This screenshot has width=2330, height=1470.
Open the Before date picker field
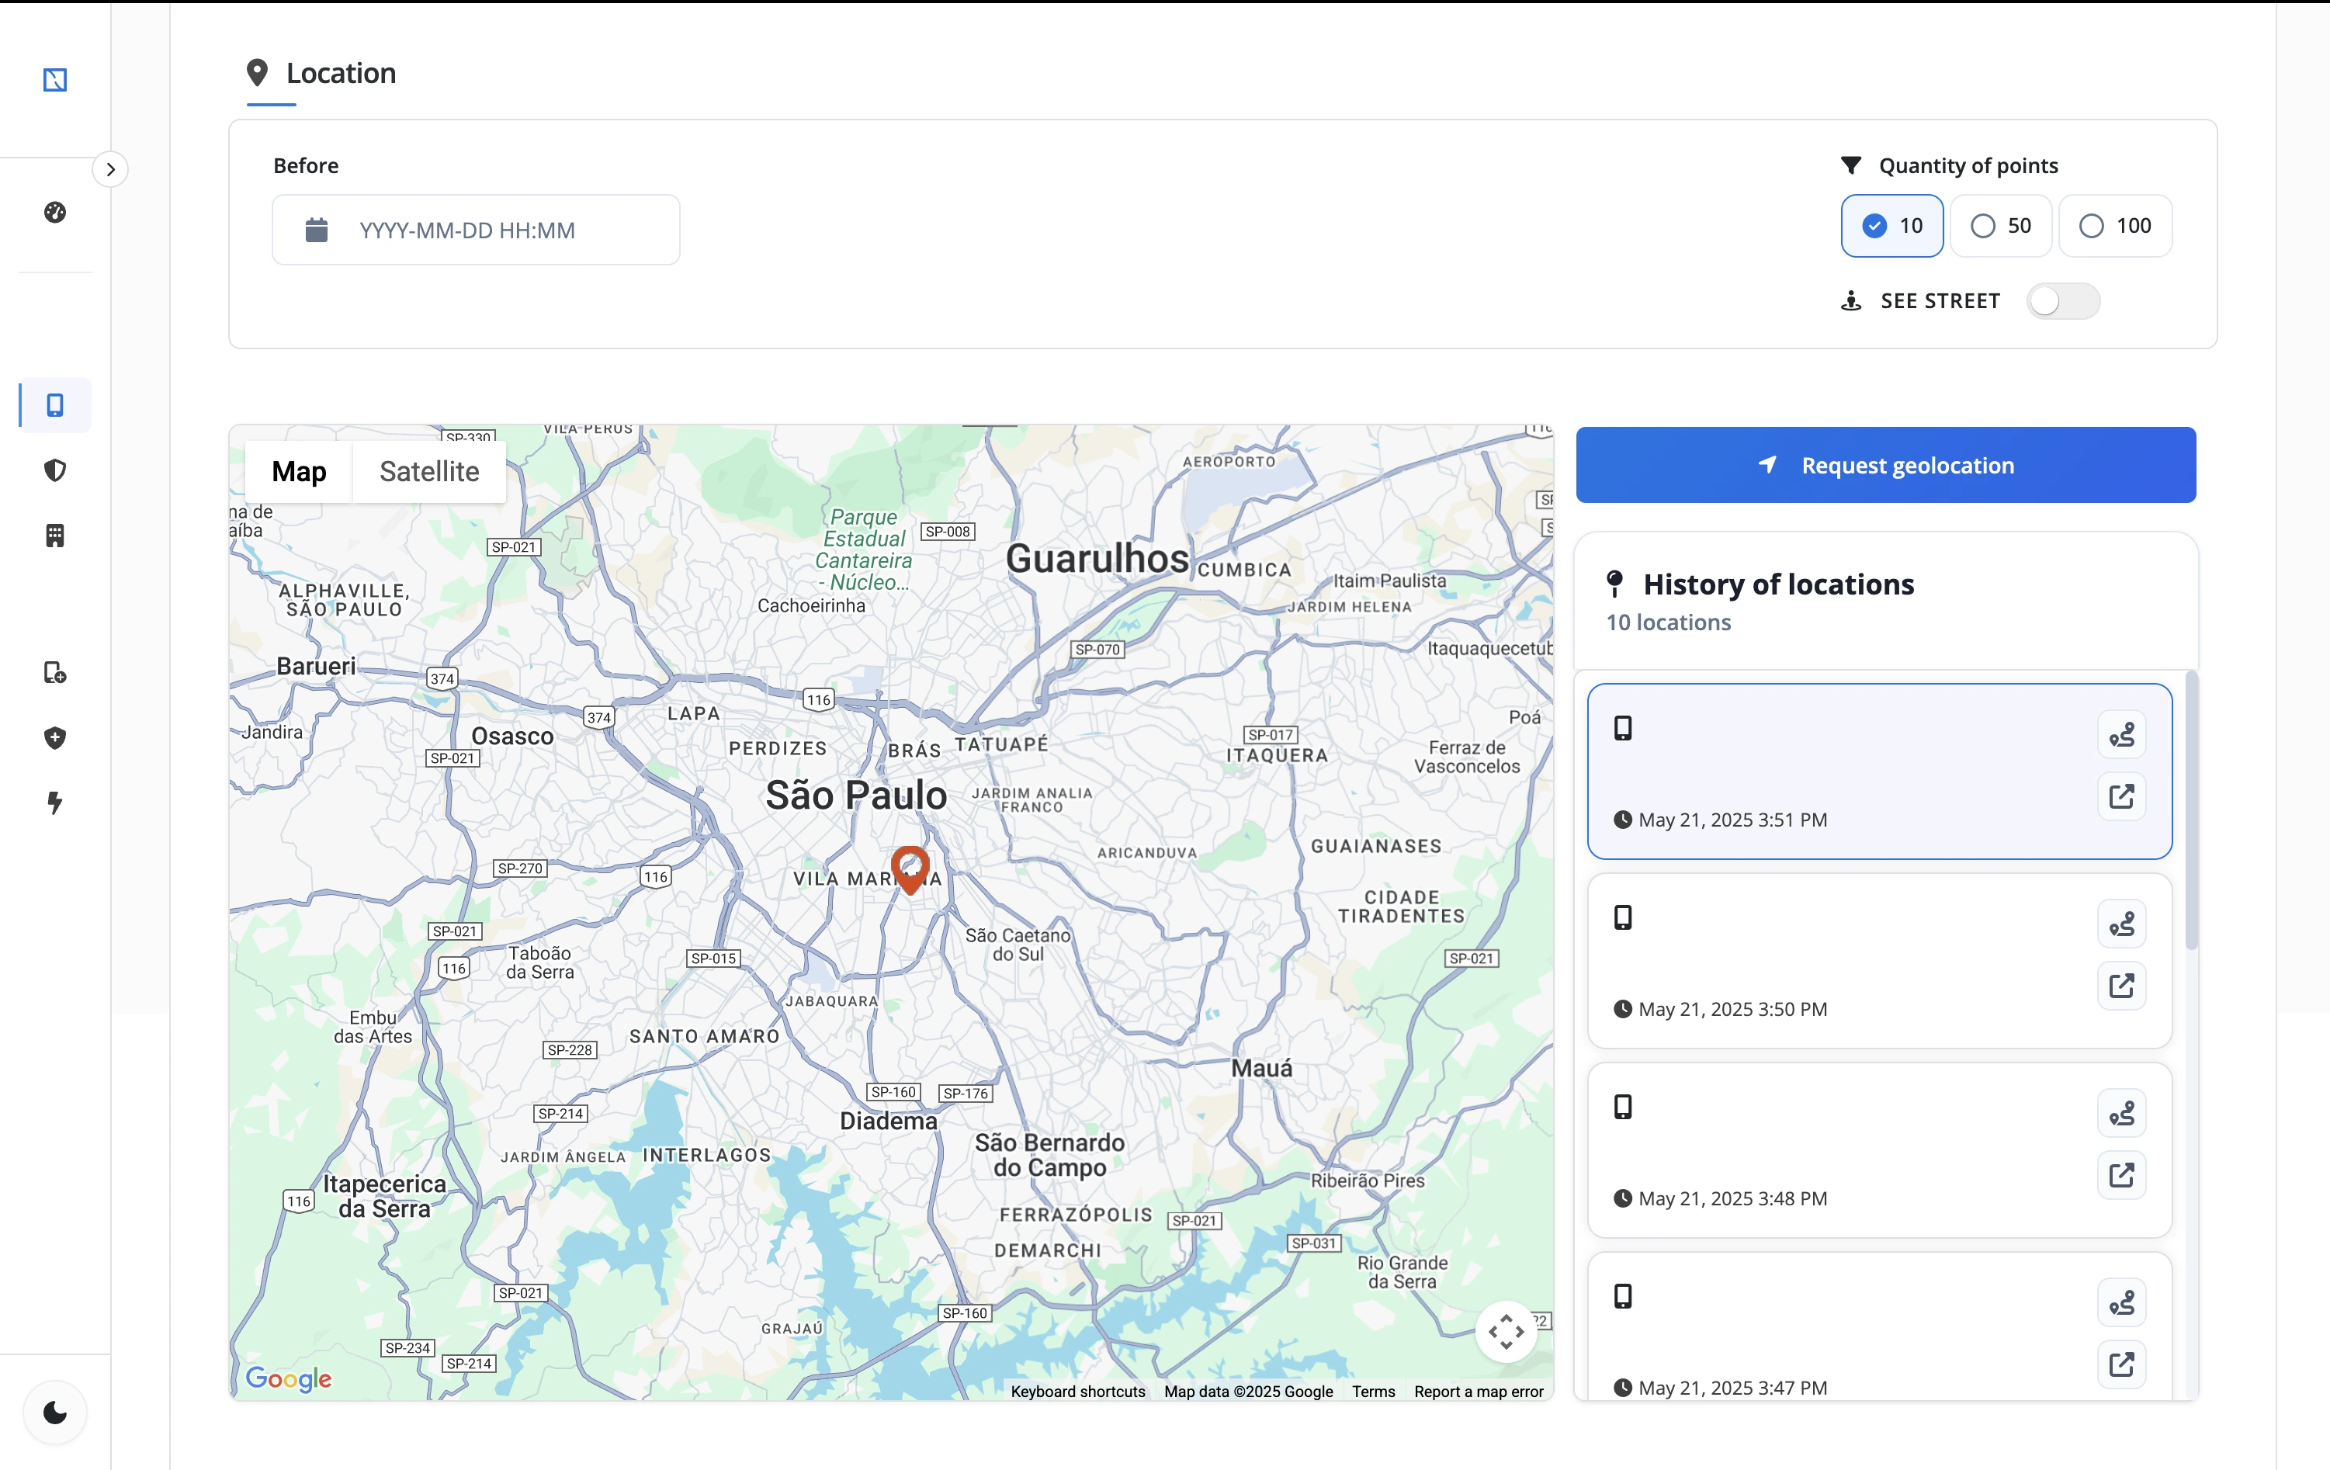point(476,231)
